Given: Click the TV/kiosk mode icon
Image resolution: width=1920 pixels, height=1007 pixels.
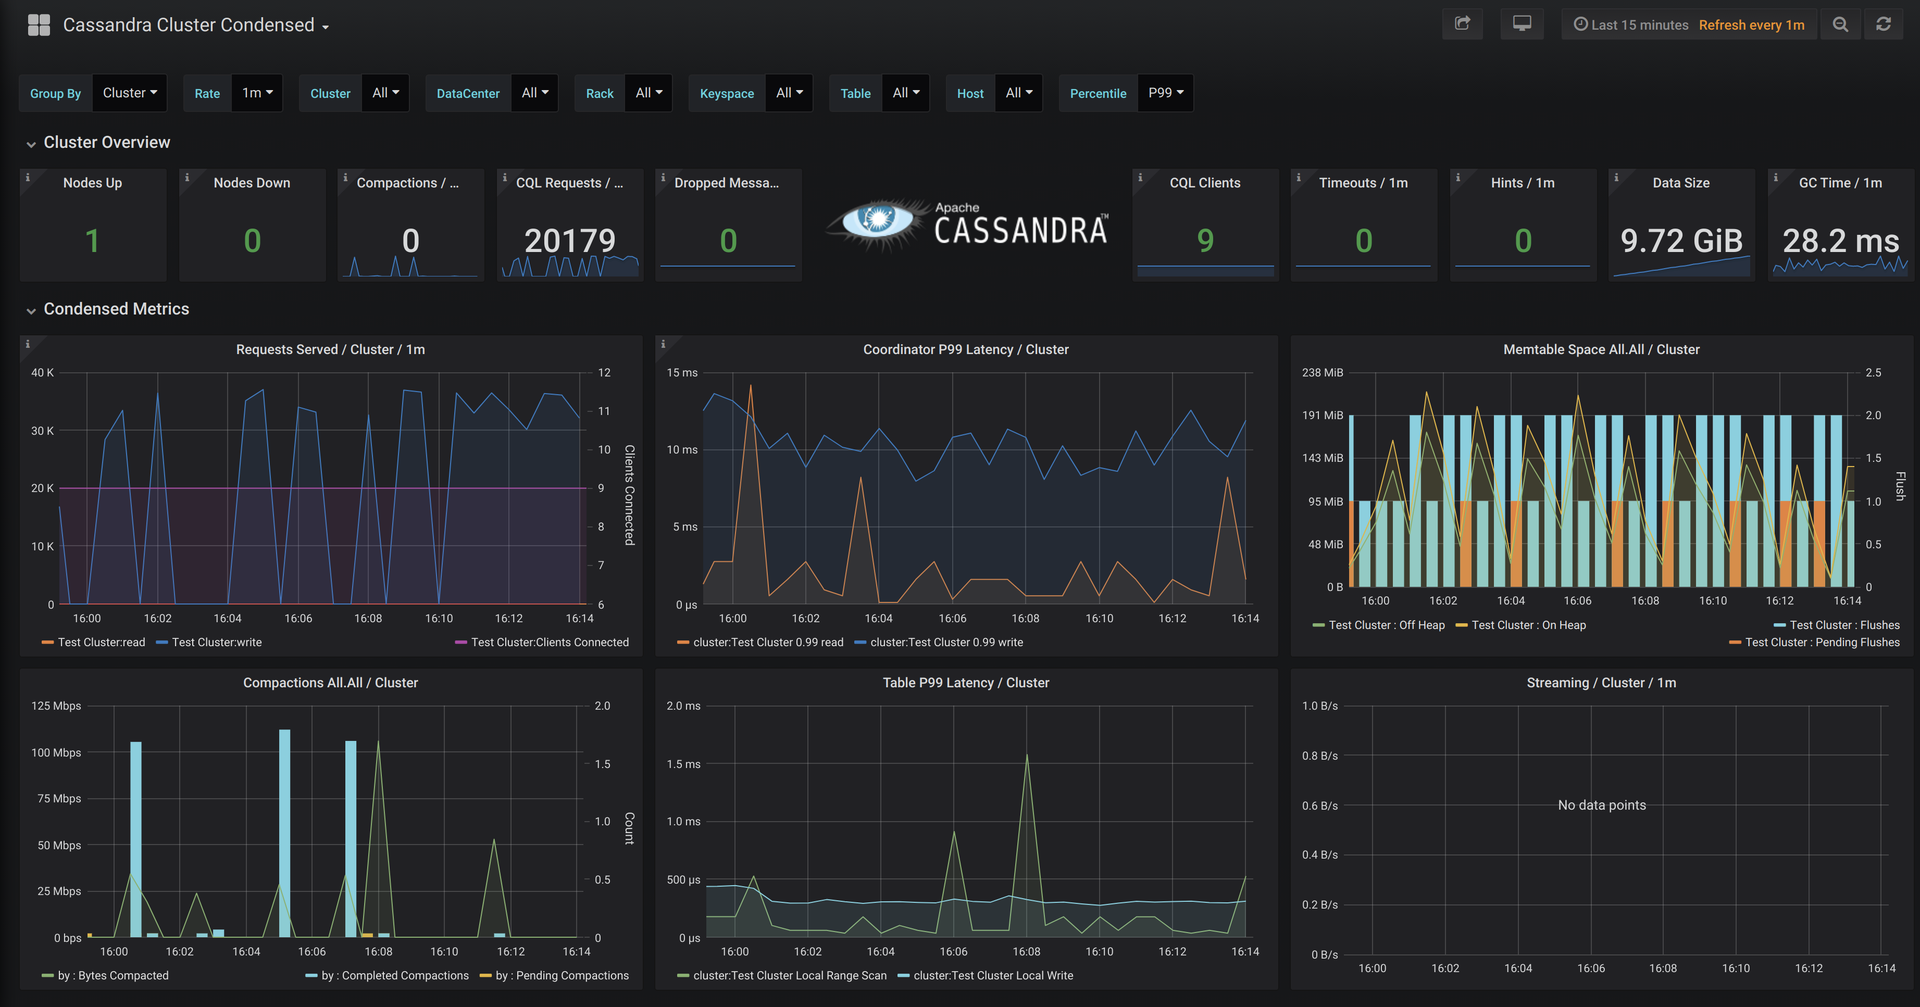Looking at the screenshot, I should [x=1520, y=23].
